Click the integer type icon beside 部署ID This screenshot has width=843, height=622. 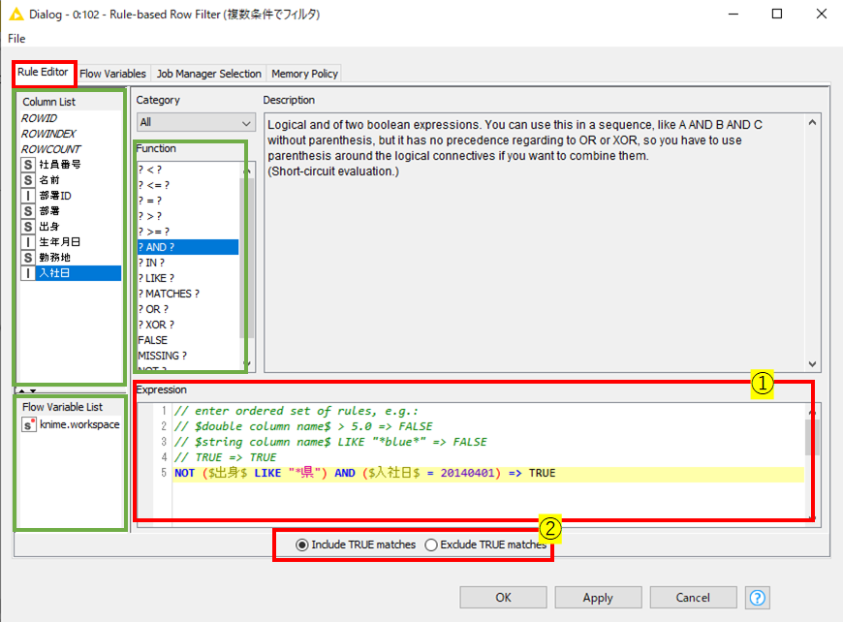pos(28,196)
